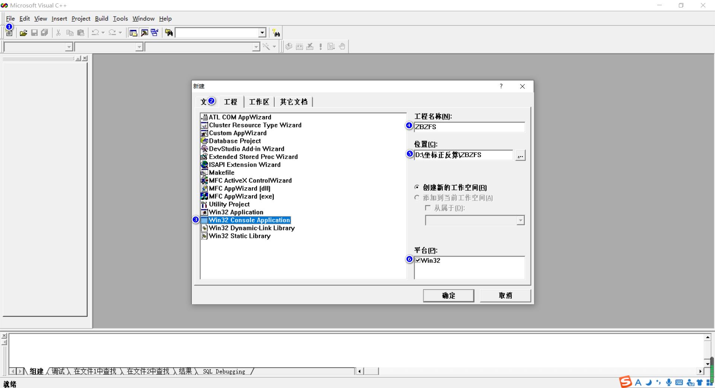The height and width of the screenshot is (388, 715).
Task: Open the Window List icon
Action: (x=155, y=33)
